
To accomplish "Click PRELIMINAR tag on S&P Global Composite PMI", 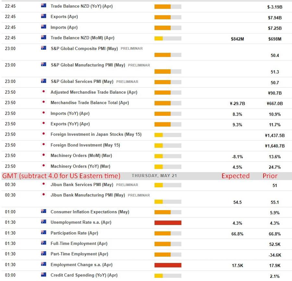I will pyautogui.click(x=131, y=48).
